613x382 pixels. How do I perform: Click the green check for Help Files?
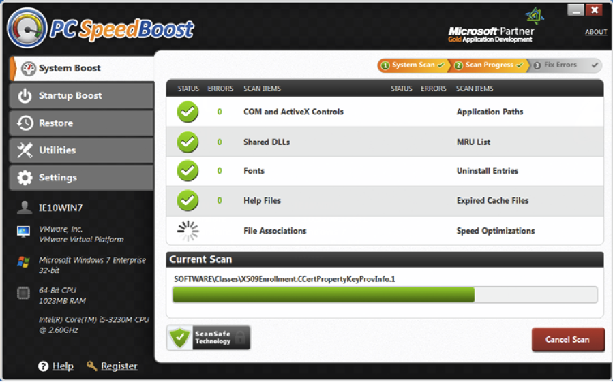tap(188, 200)
